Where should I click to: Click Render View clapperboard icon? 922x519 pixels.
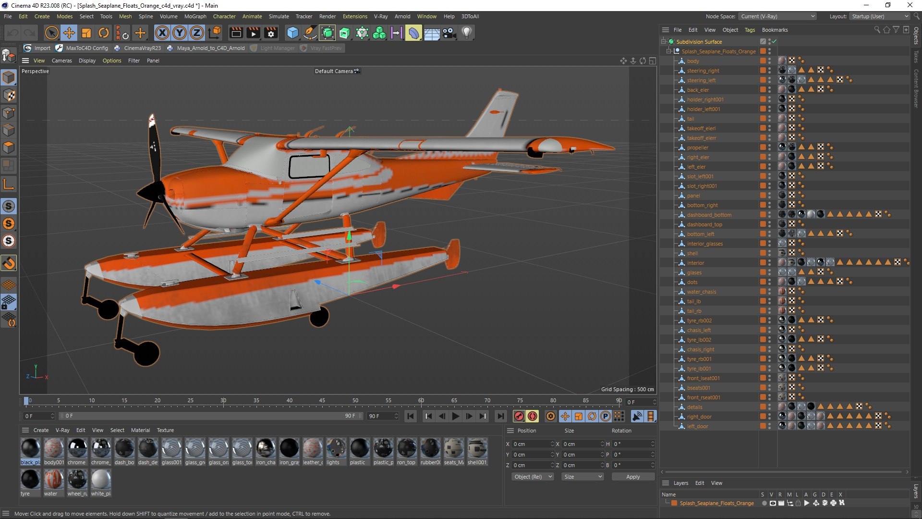pyautogui.click(x=236, y=33)
